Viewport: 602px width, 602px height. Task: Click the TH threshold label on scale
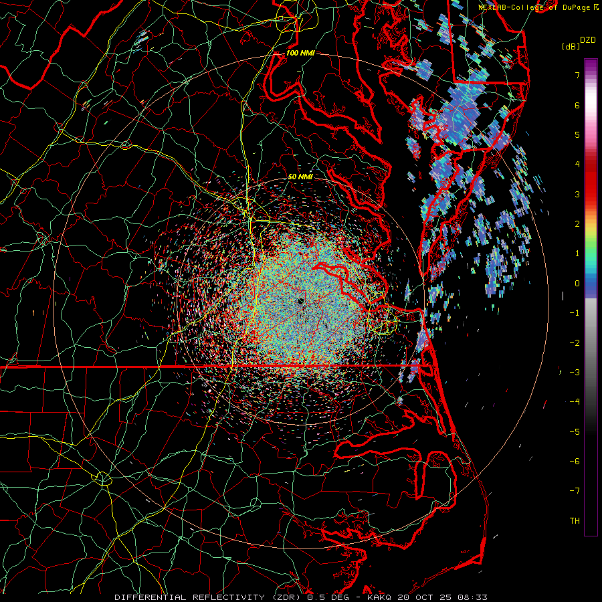pyautogui.click(x=575, y=521)
